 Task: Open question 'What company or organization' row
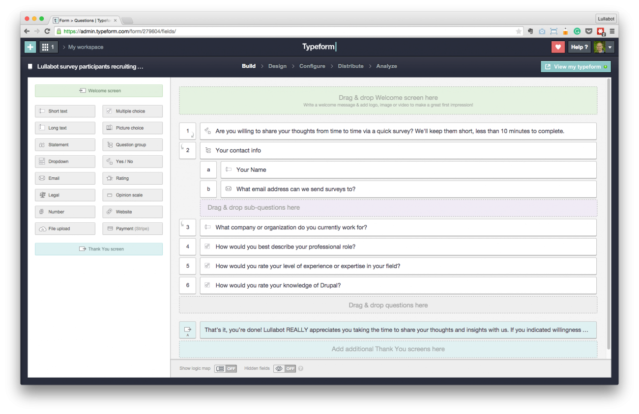[398, 227]
